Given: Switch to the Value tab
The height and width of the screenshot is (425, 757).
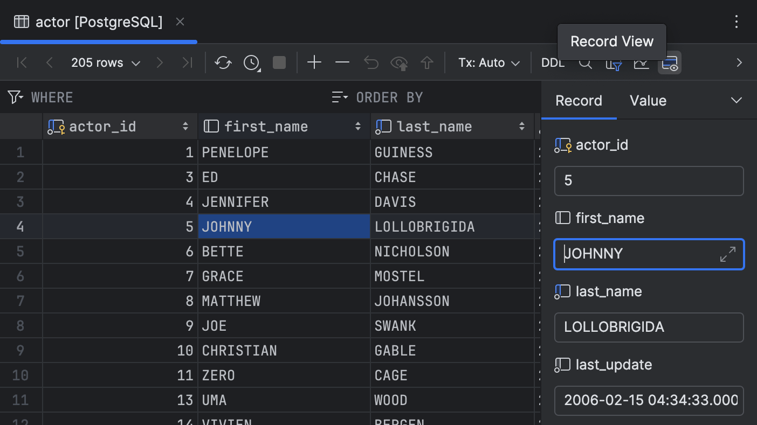Looking at the screenshot, I should click(648, 100).
